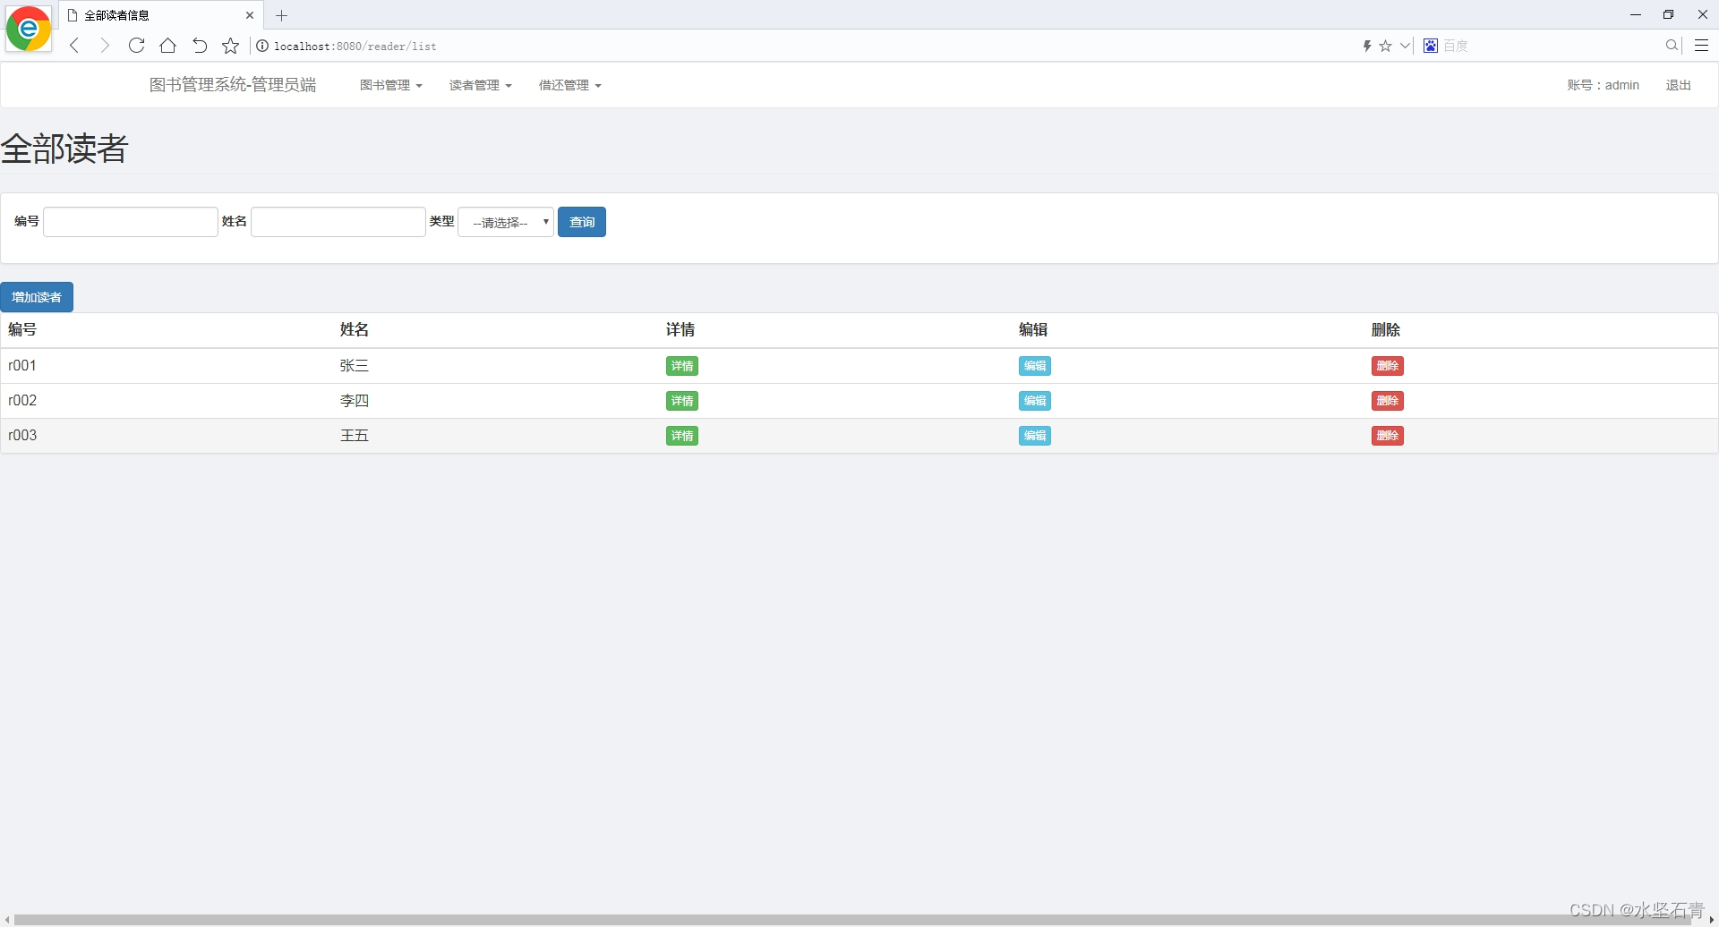This screenshot has width=1719, height=927.
Task: Click the scrollbar left arrow
Action: [x=7, y=920]
